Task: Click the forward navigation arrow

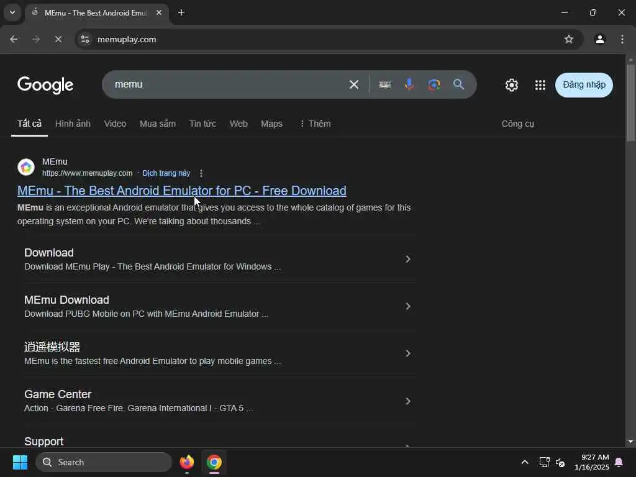Action: click(x=36, y=39)
